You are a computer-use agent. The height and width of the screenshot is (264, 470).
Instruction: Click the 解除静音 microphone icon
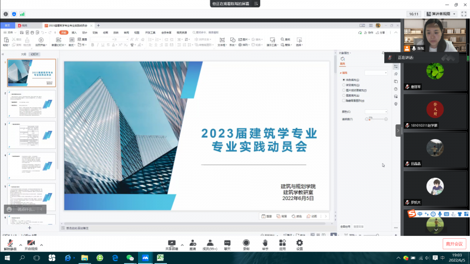(11, 242)
